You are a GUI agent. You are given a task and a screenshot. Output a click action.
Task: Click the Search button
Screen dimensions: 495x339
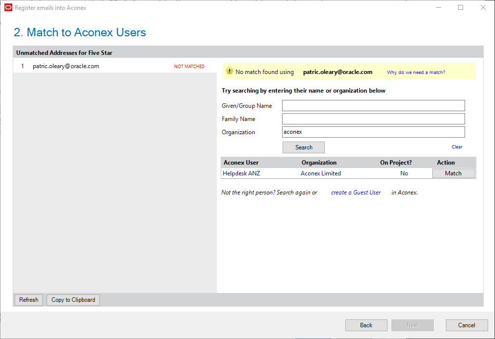[x=303, y=147]
